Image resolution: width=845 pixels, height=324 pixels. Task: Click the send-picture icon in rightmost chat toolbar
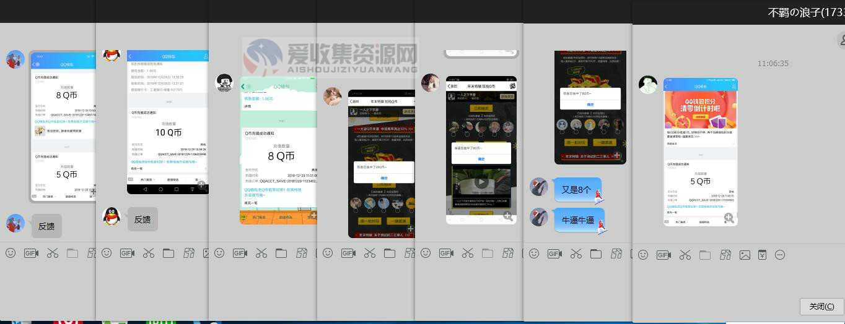745,255
